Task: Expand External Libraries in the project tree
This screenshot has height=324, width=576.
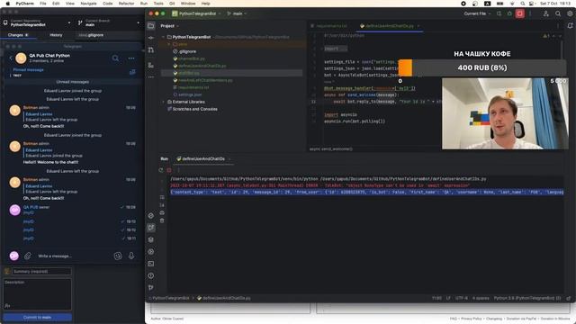Action: [164, 102]
